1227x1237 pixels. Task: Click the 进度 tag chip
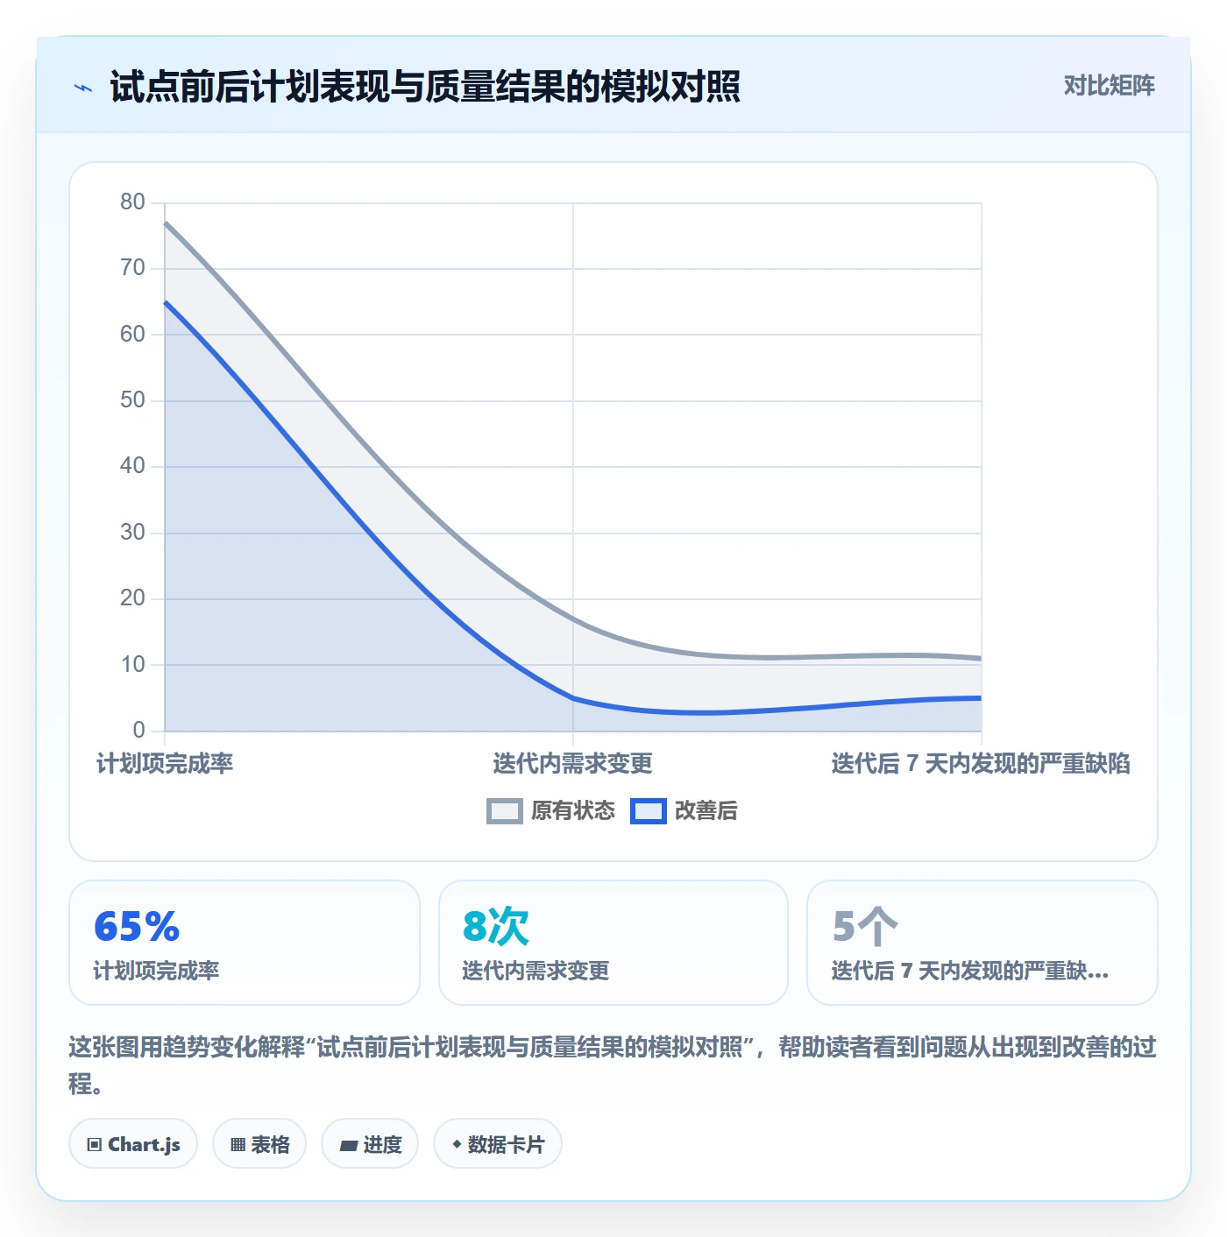pyautogui.click(x=370, y=1144)
